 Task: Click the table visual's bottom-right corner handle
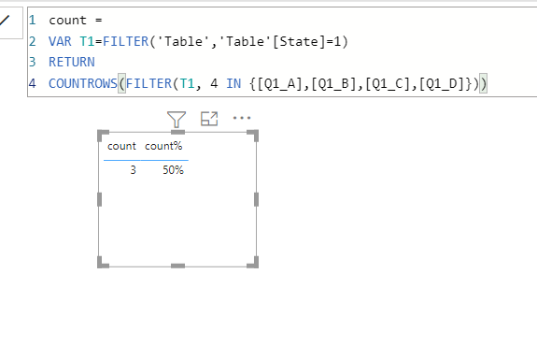[x=253, y=263]
